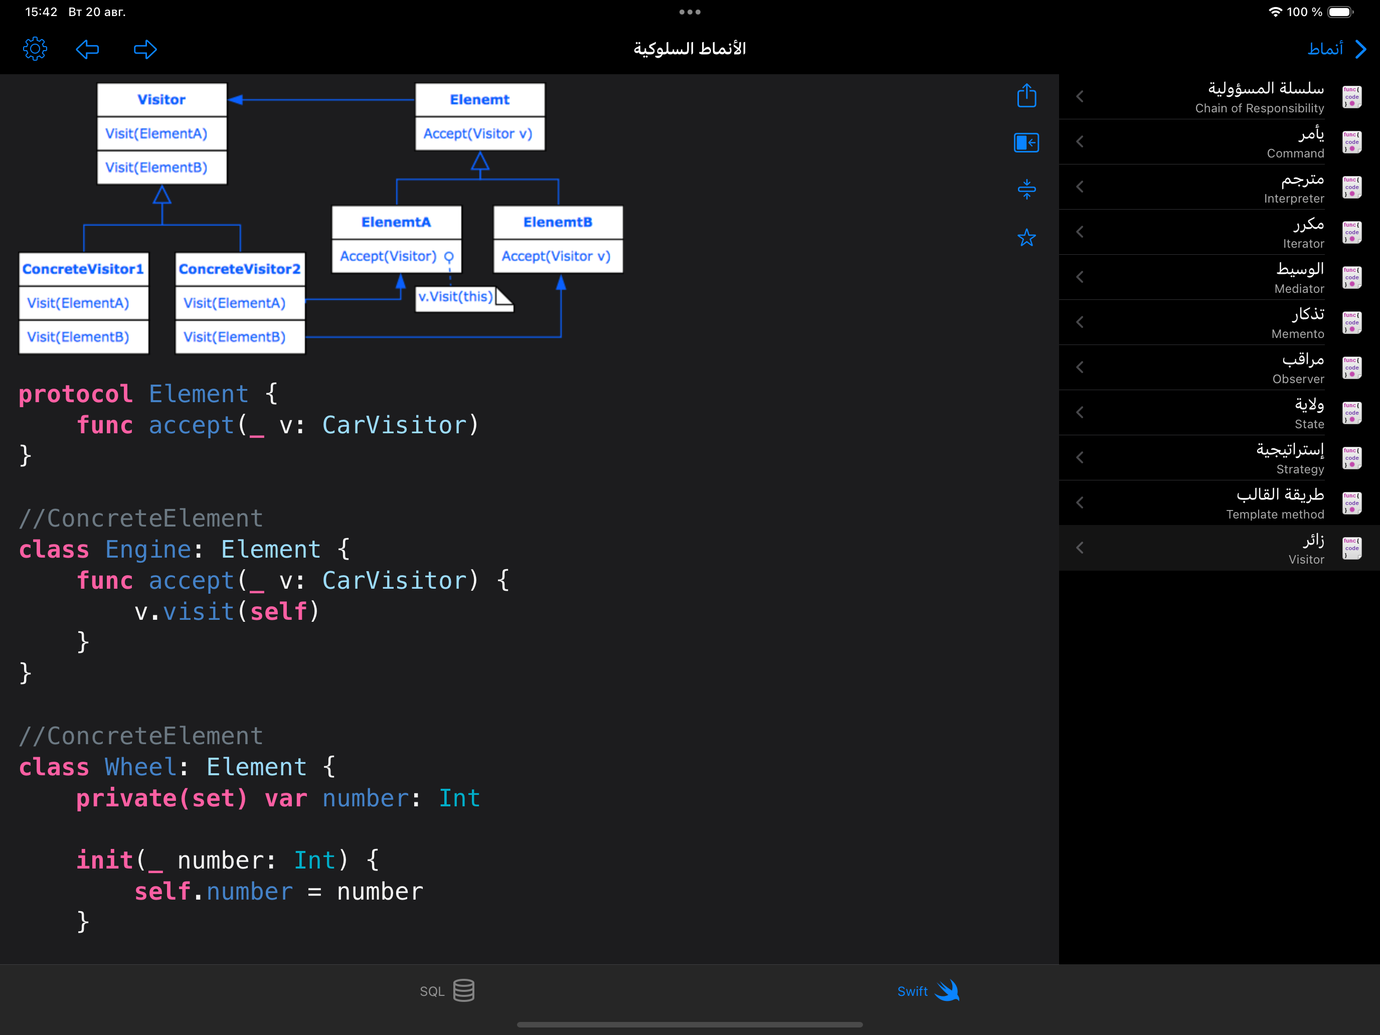The height and width of the screenshot is (1035, 1380).
Task: Tap the Visitor UML class diagram
Action: (x=320, y=218)
